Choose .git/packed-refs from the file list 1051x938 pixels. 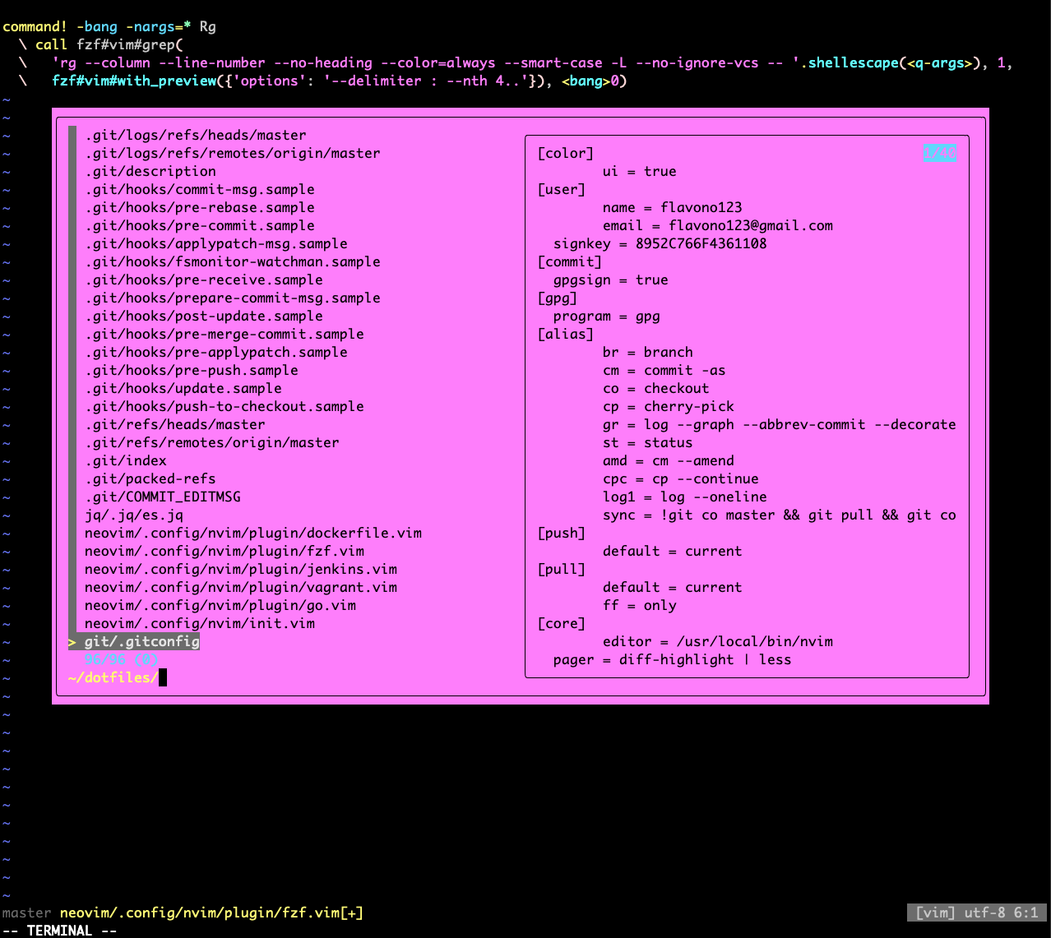(x=150, y=478)
